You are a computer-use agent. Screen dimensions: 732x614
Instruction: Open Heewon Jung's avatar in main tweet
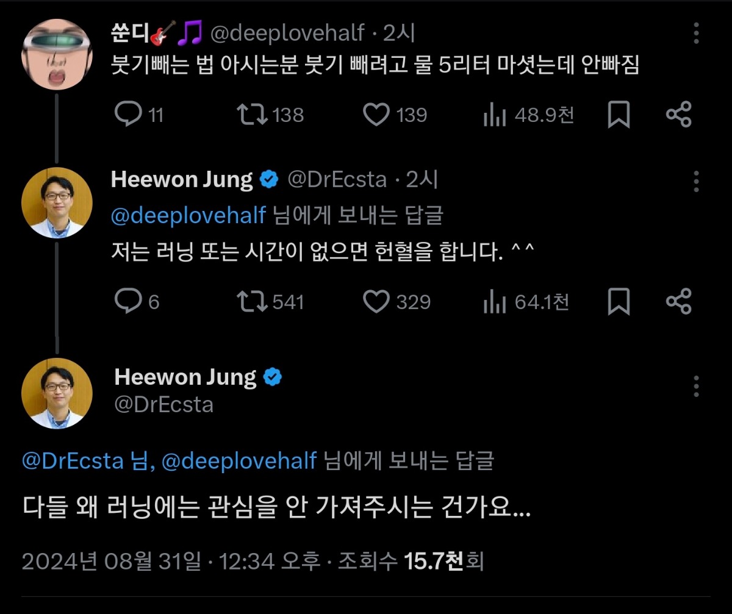click(57, 393)
